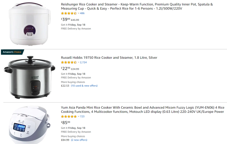This screenshot has height=144, width=227.
Task: Expand Reishunger rating breakdown chevron
Action: (79, 13)
